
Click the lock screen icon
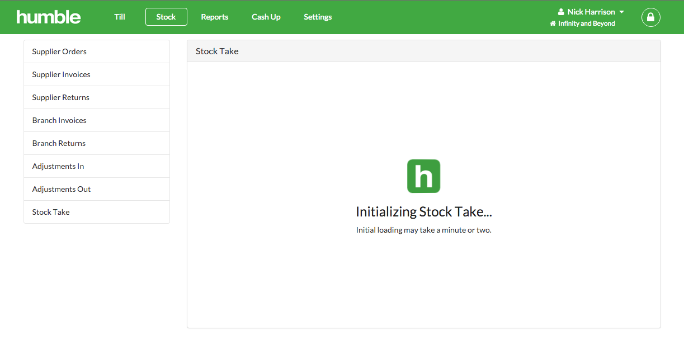[650, 17]
